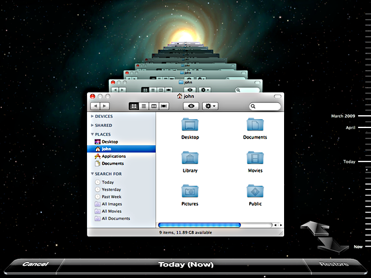This screenshot has width=371, height=278.
Task: Click the scroll left arrow
Action: coord(275,225)
